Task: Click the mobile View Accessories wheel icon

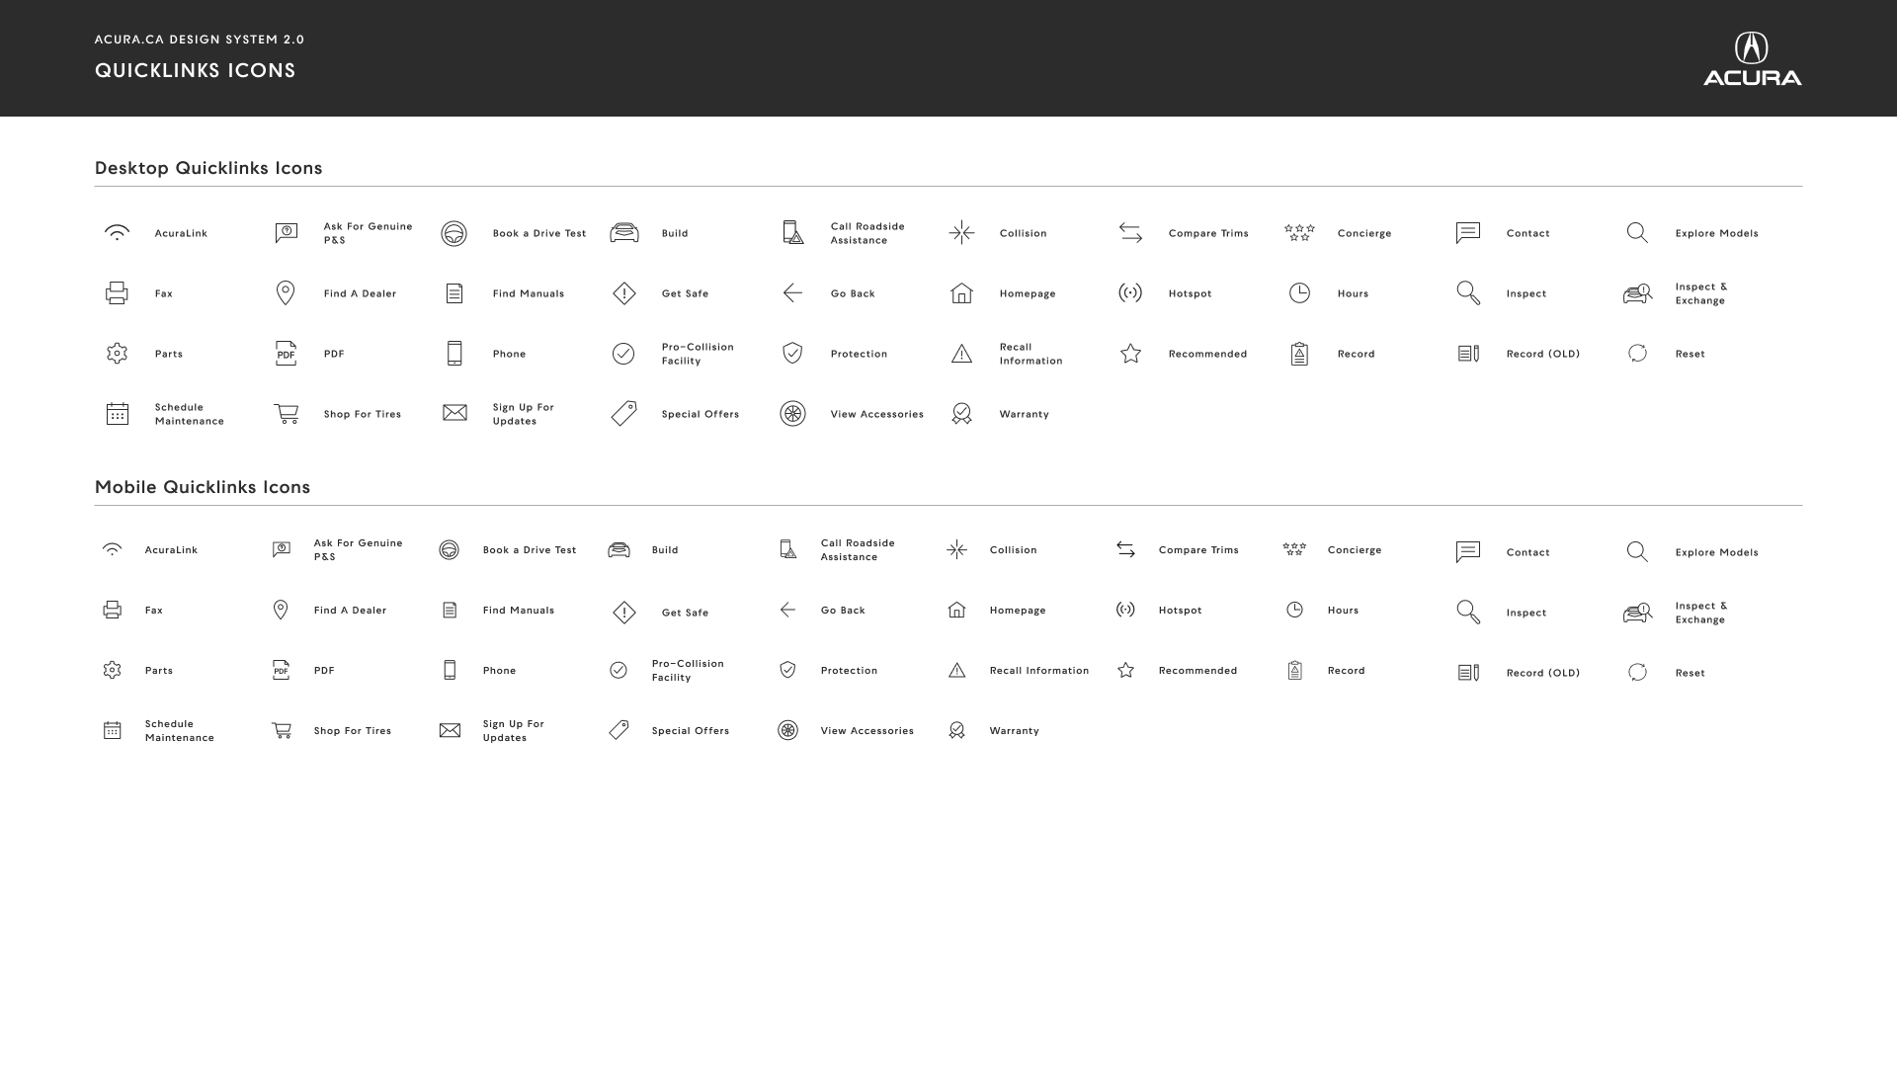Action: 787,731
